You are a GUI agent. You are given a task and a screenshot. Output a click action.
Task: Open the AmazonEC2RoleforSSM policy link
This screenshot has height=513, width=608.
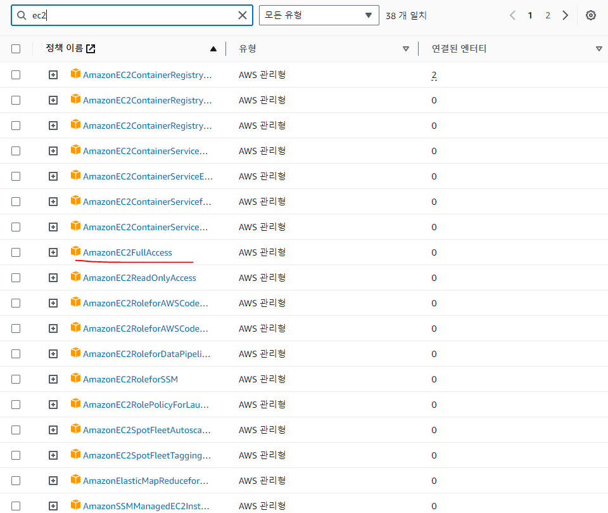pyautogui.click(x=130, y=379)
